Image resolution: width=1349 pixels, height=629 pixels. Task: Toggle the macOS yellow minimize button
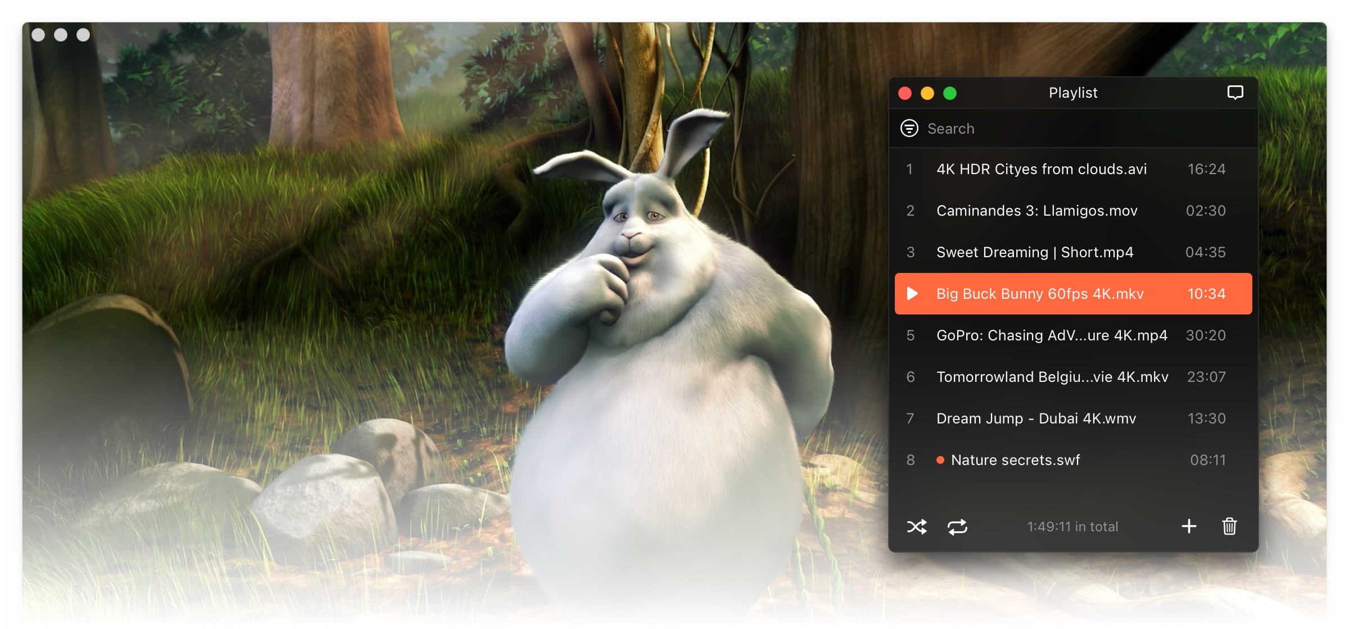pyautogui.click(x=927, y=92)
